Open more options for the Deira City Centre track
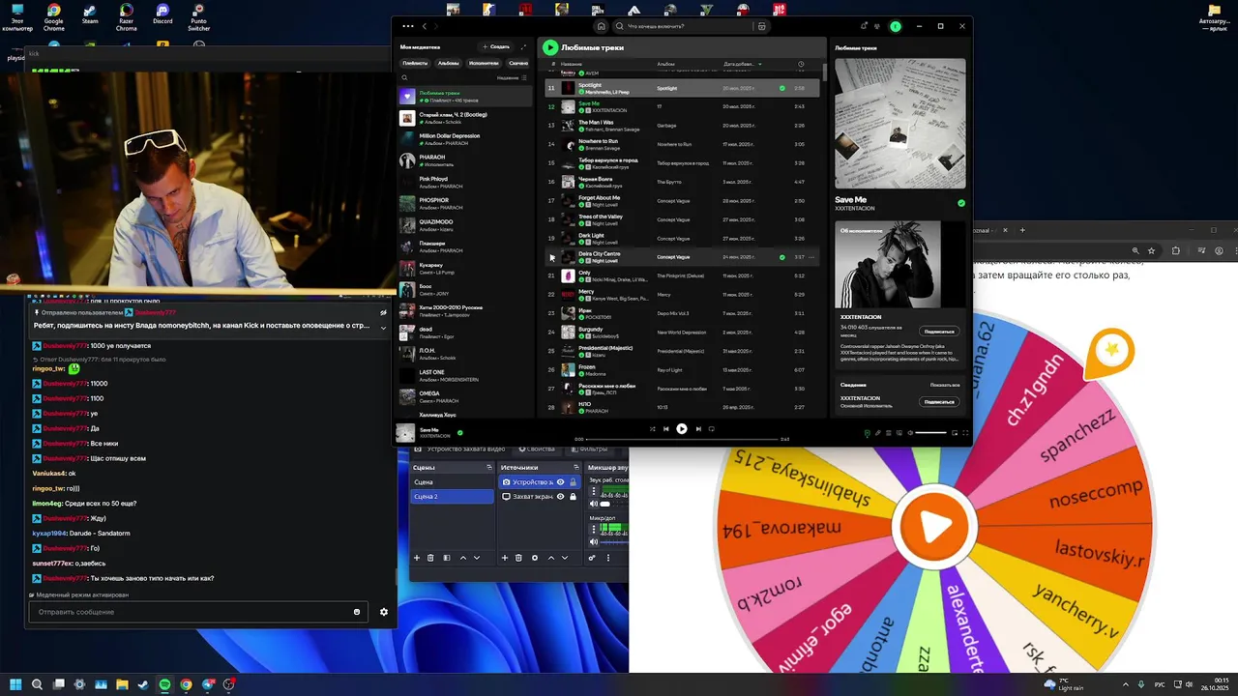Image resolution: width=1238 pixels, height=696 pixels. coord(811,257)
